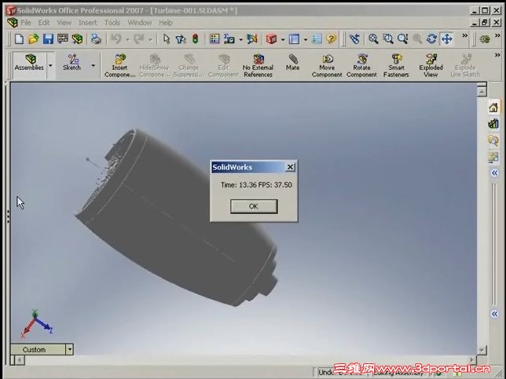Image resolution: width=506 pixels, height=379 pixels.
Task: Click the previous view icon left of zoom tools
Action: 354,39
